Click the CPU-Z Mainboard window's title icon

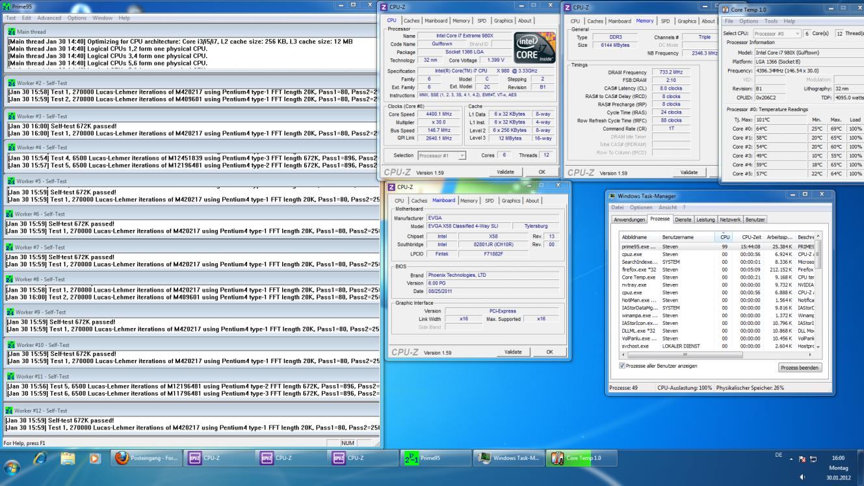click(391, 187)
